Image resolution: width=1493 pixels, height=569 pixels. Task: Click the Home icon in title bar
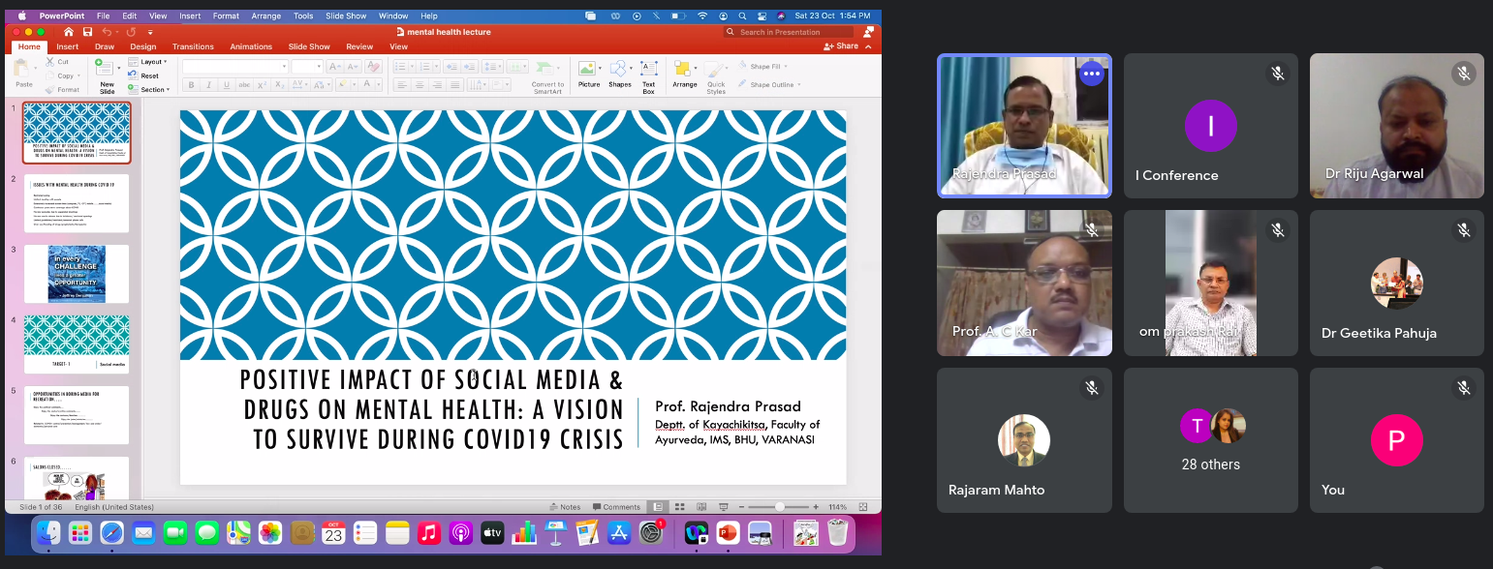click(x=68, y=32)
